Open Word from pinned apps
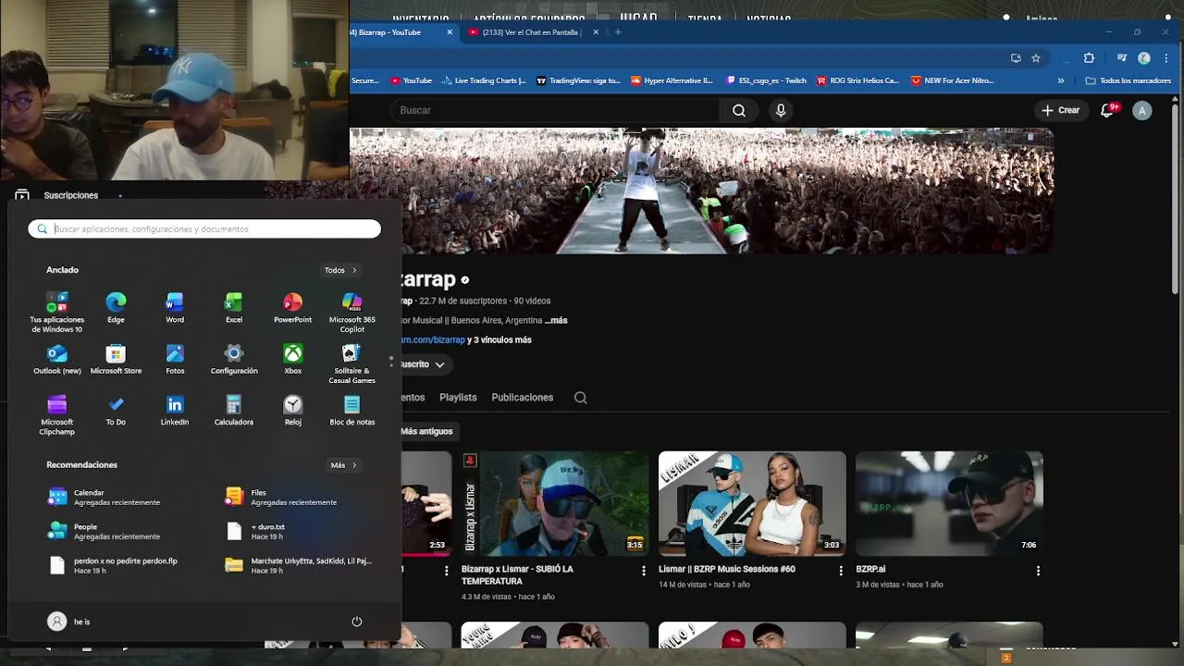The height and width of the screenshot is (666, 1184). pyautogui.click(x=175, y=308)
